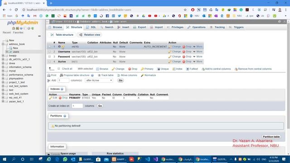This screenshot has width=290, height=163.
Task: Select the users table in tree
Action: pos(16,52)
